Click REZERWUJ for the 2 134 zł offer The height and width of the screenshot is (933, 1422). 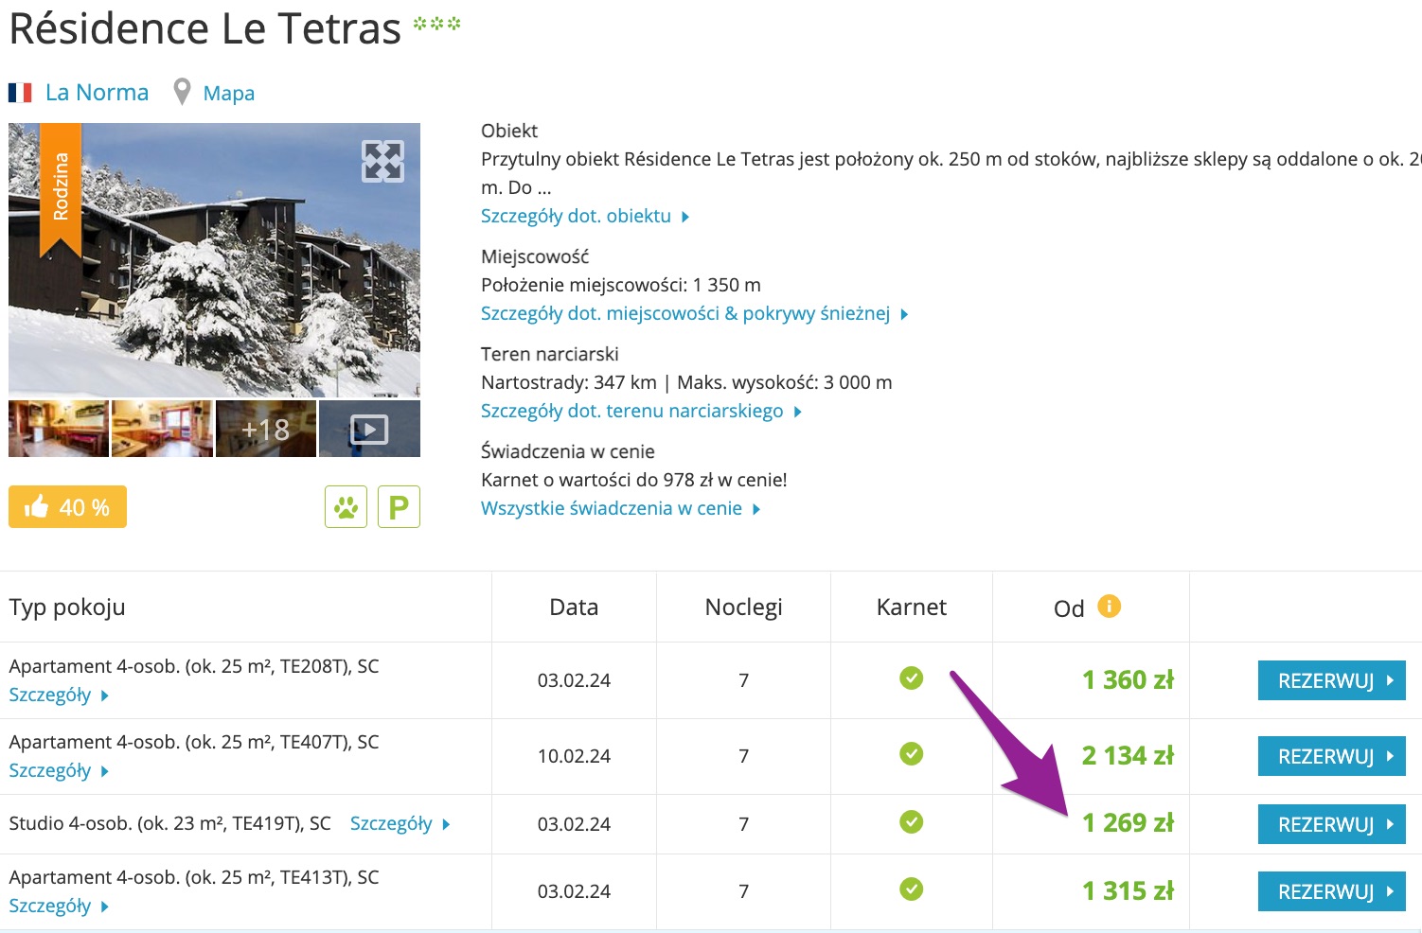[1331, 756]
